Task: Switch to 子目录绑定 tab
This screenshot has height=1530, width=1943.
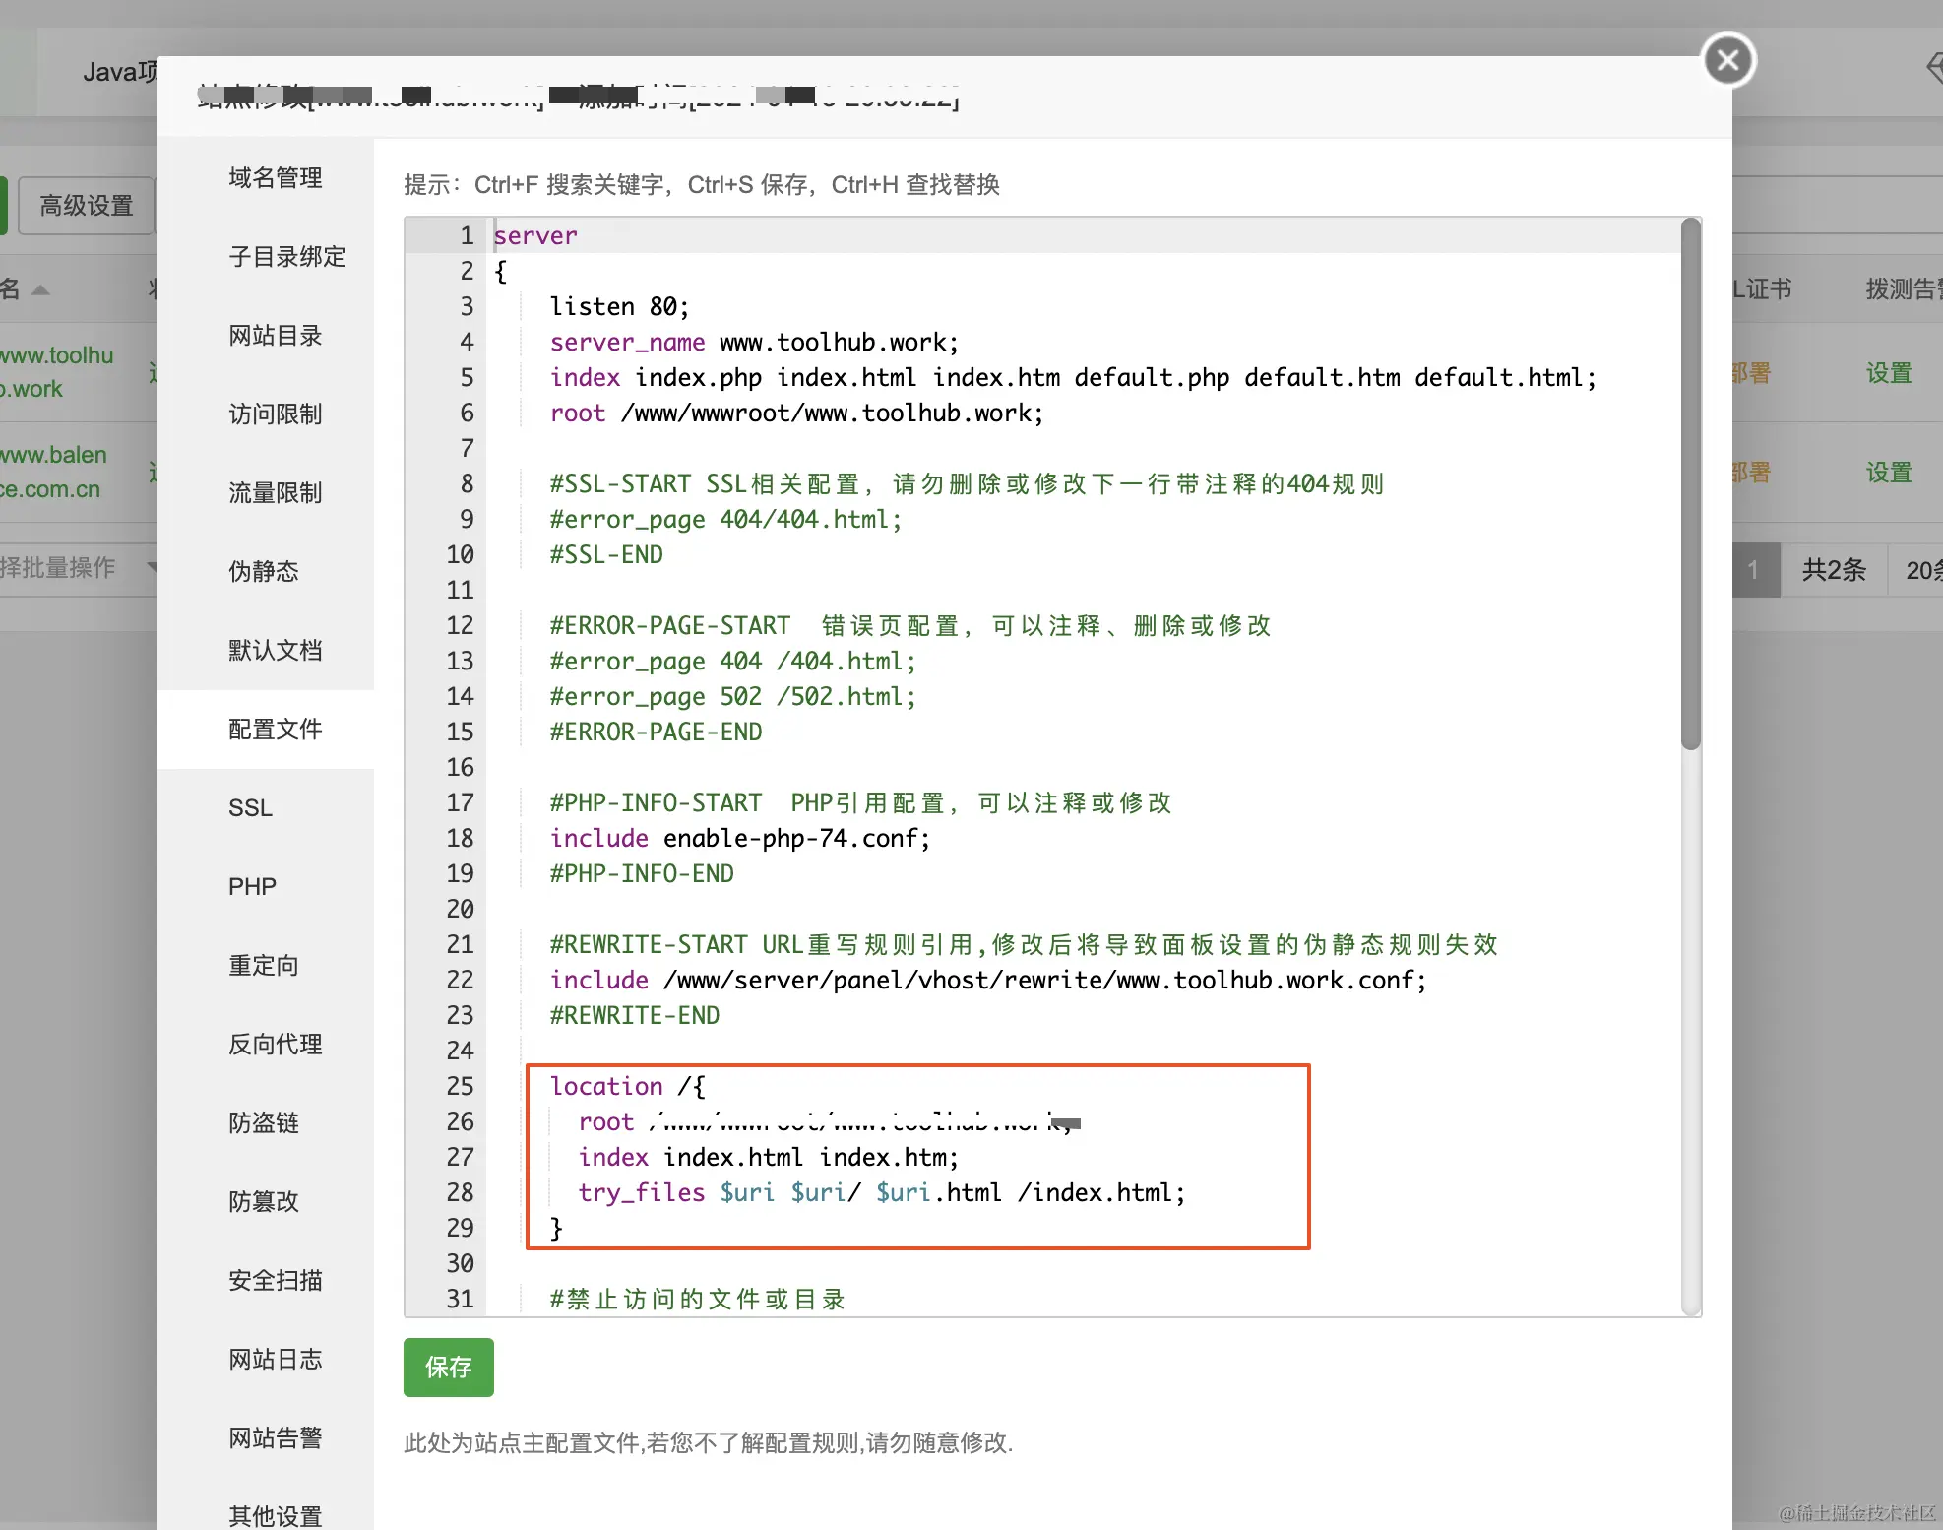Action: click(x=286, y=257)
